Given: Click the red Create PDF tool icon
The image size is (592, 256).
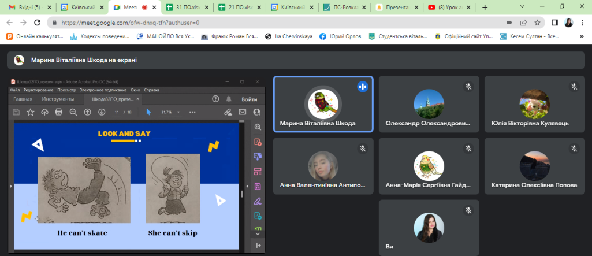Looking at the screenshot, I should click(x=258, y=142).
